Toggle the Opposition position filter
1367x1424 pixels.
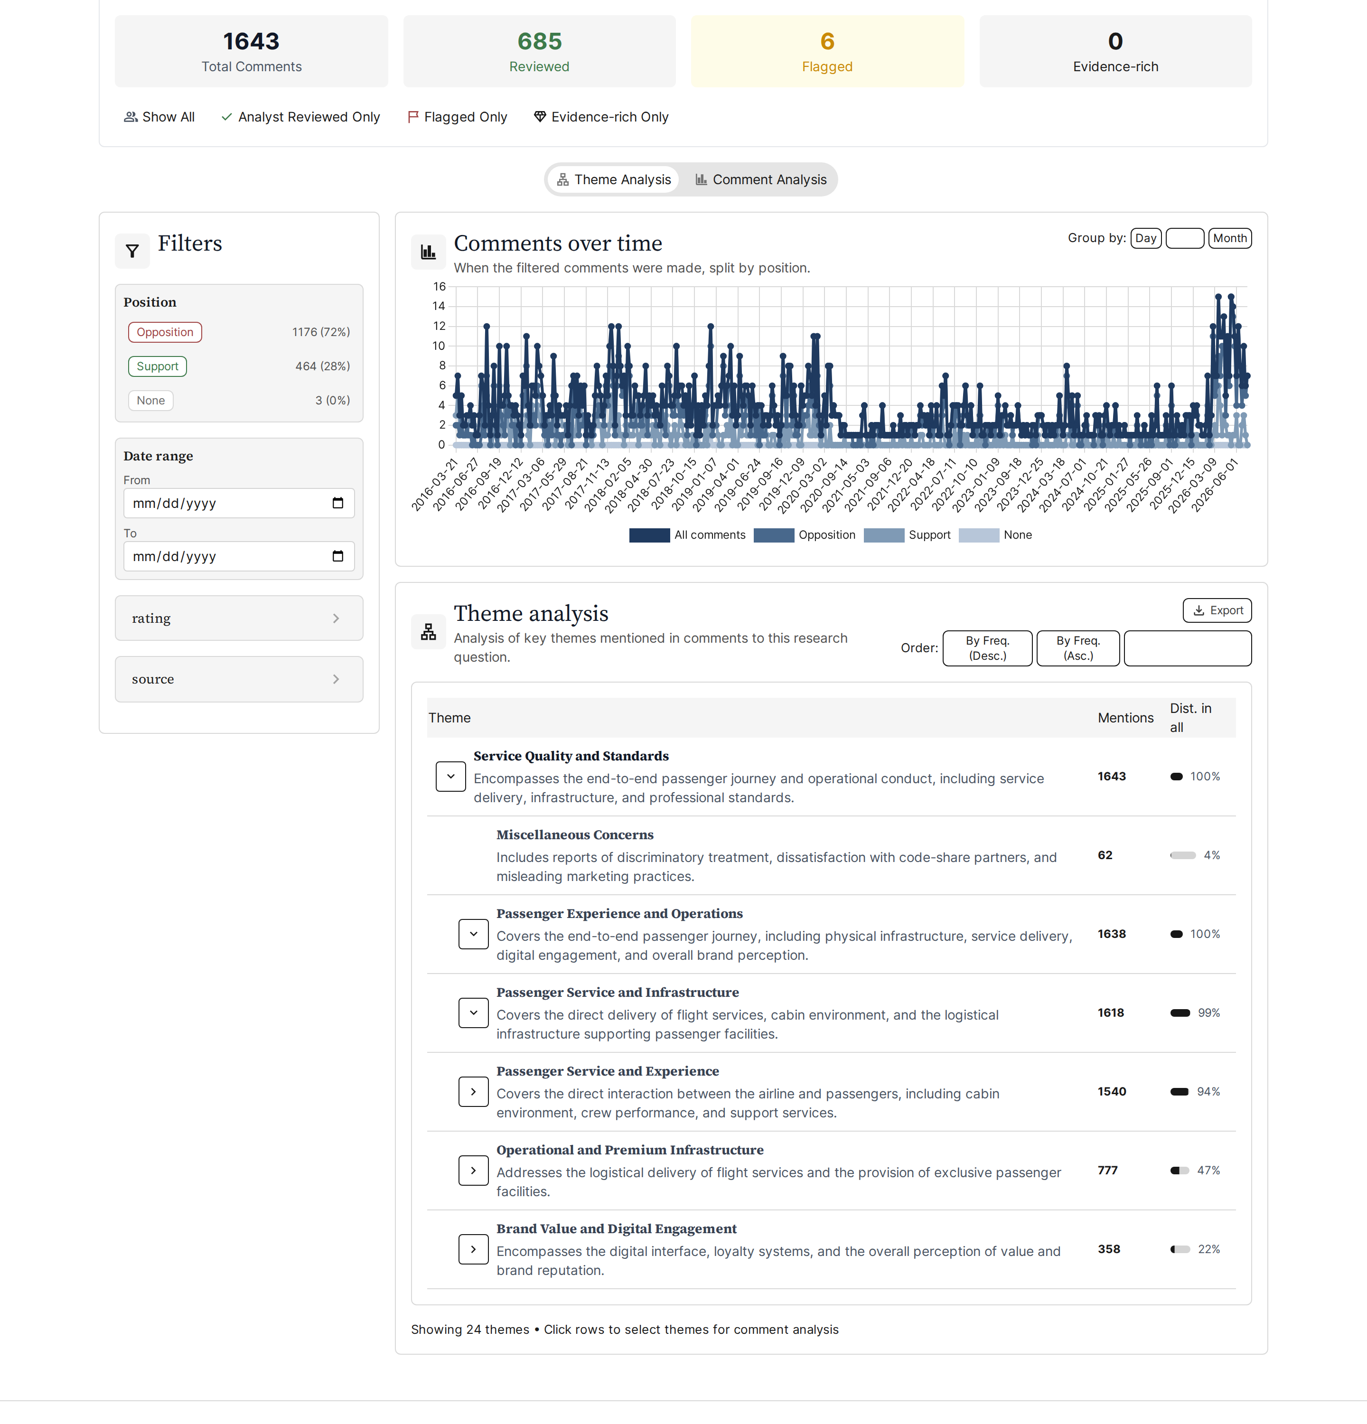point(165,332)
